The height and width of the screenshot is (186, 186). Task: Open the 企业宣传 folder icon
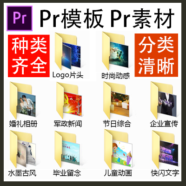coord(164,100)
